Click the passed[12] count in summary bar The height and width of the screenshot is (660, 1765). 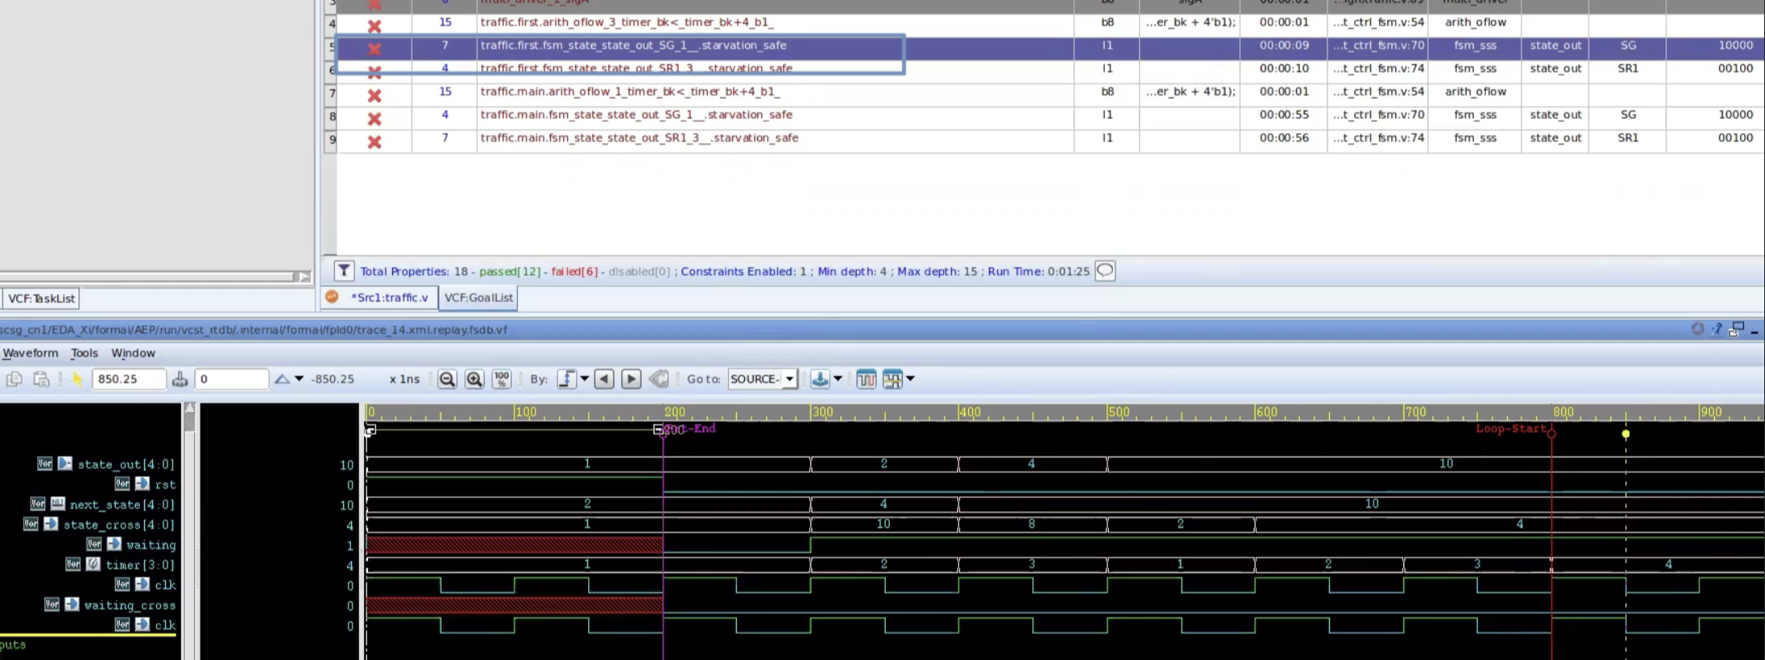click(x=510, y=271)
